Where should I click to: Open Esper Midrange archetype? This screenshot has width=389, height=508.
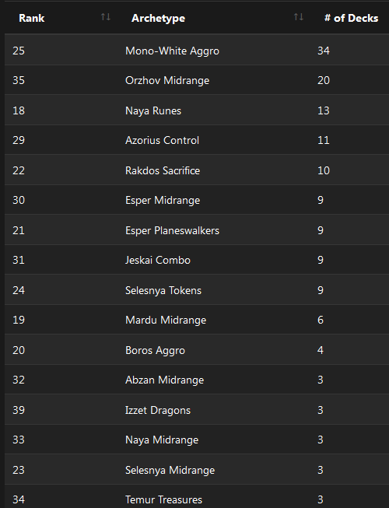click(x=163, y=200)
